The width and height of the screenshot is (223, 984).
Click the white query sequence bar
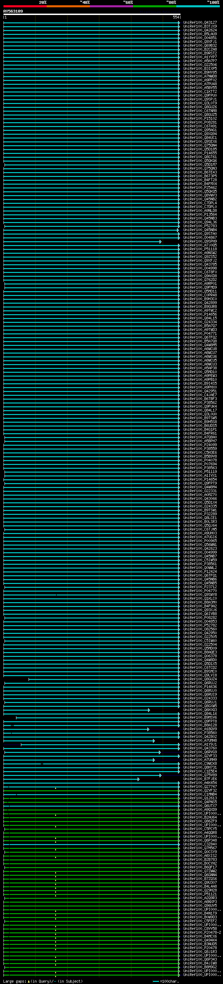tap(92, 15)
